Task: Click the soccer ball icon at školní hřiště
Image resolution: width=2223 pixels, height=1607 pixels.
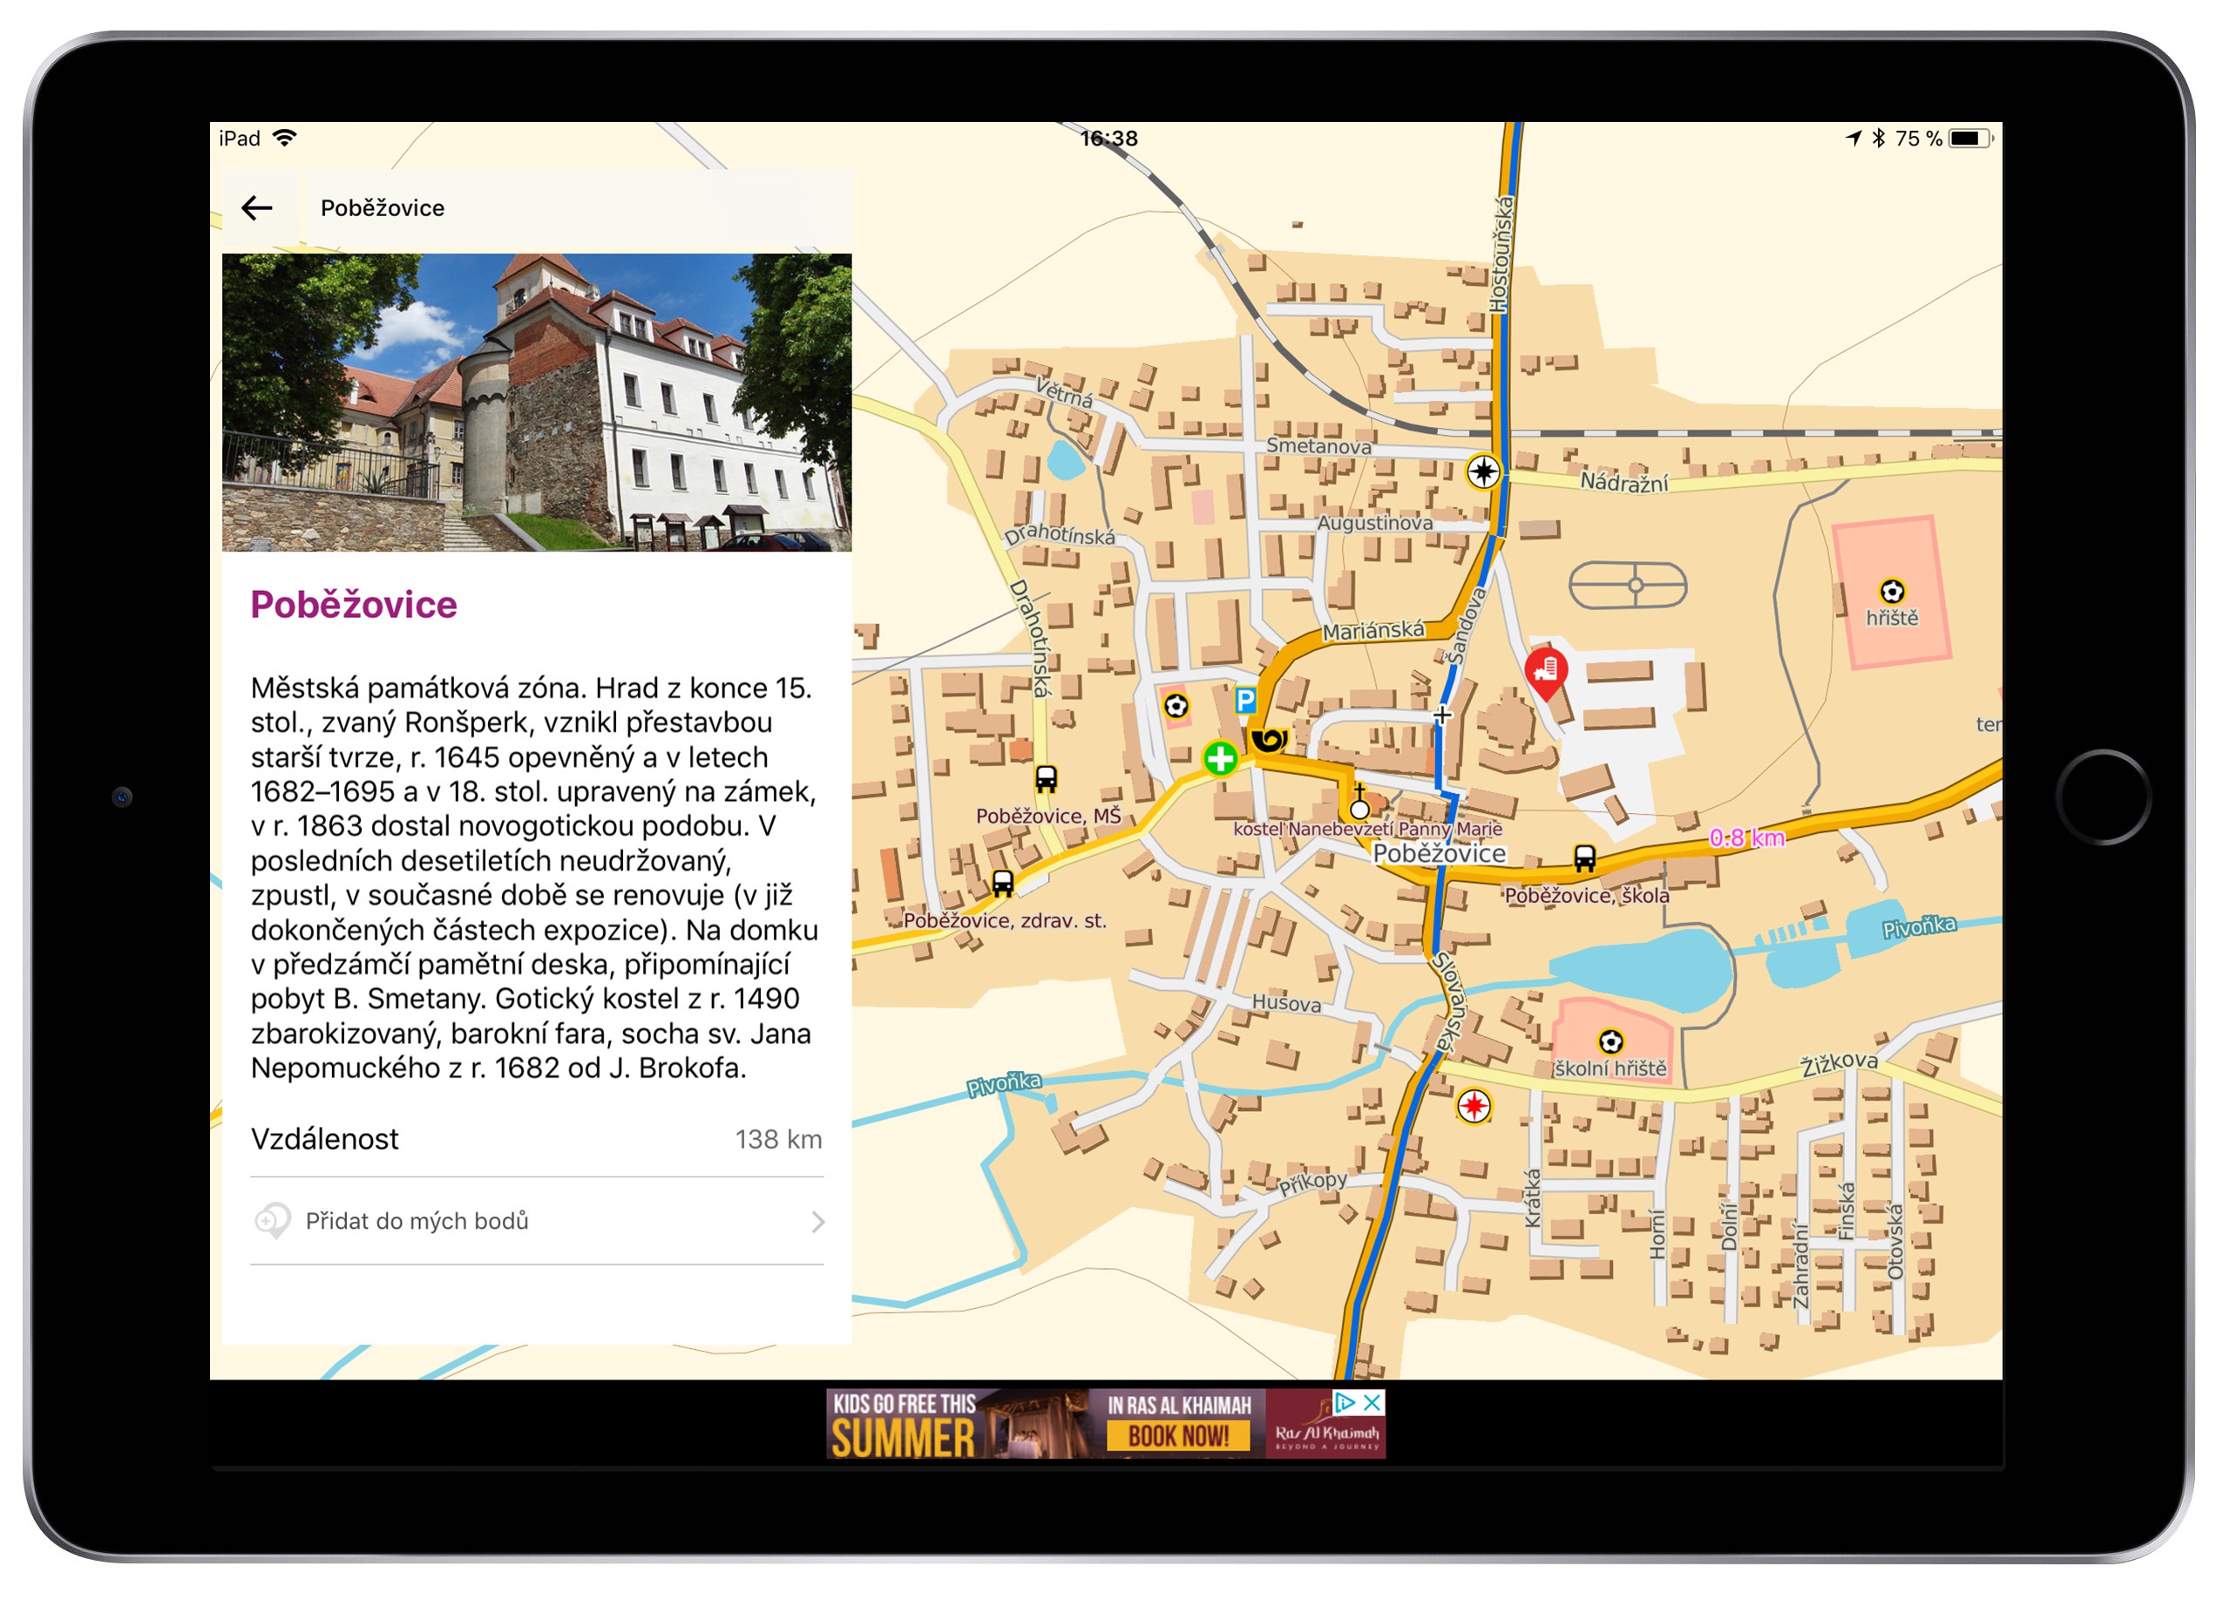Action: pos(1610,1041)
